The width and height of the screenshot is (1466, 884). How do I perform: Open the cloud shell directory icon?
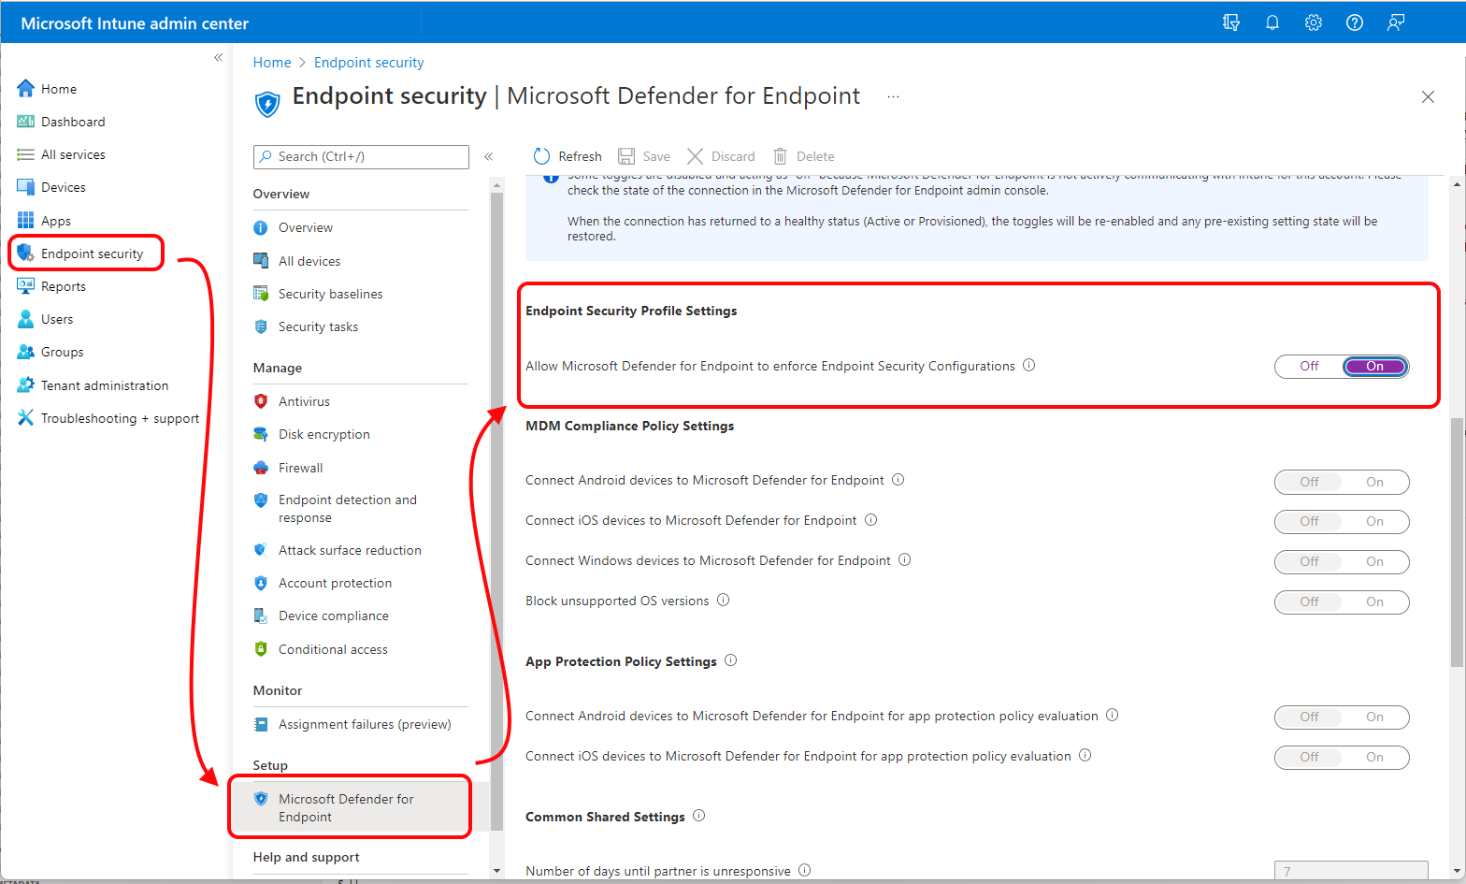tap(1231, 22)
